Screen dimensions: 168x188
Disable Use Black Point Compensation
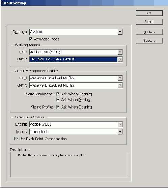tap(16, 139)
